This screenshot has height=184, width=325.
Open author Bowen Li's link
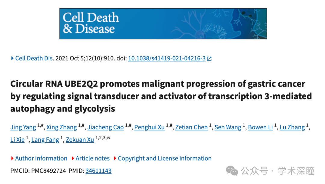[261, 127]
